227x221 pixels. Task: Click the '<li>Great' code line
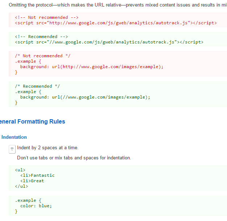pos(32,181)
